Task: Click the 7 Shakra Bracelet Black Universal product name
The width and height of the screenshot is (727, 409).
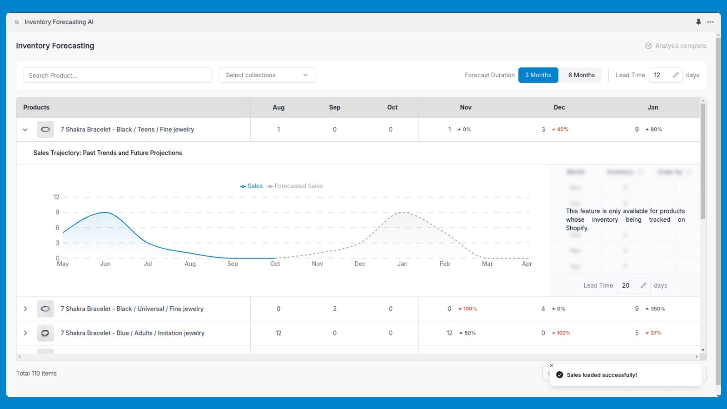Action: (132, 309)
